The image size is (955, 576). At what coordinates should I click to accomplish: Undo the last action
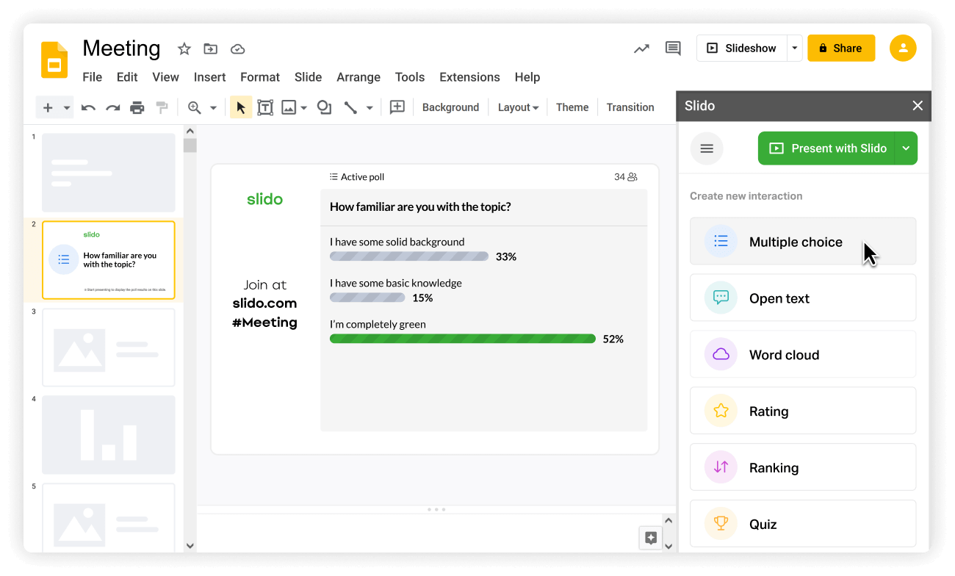click(88, 107)
